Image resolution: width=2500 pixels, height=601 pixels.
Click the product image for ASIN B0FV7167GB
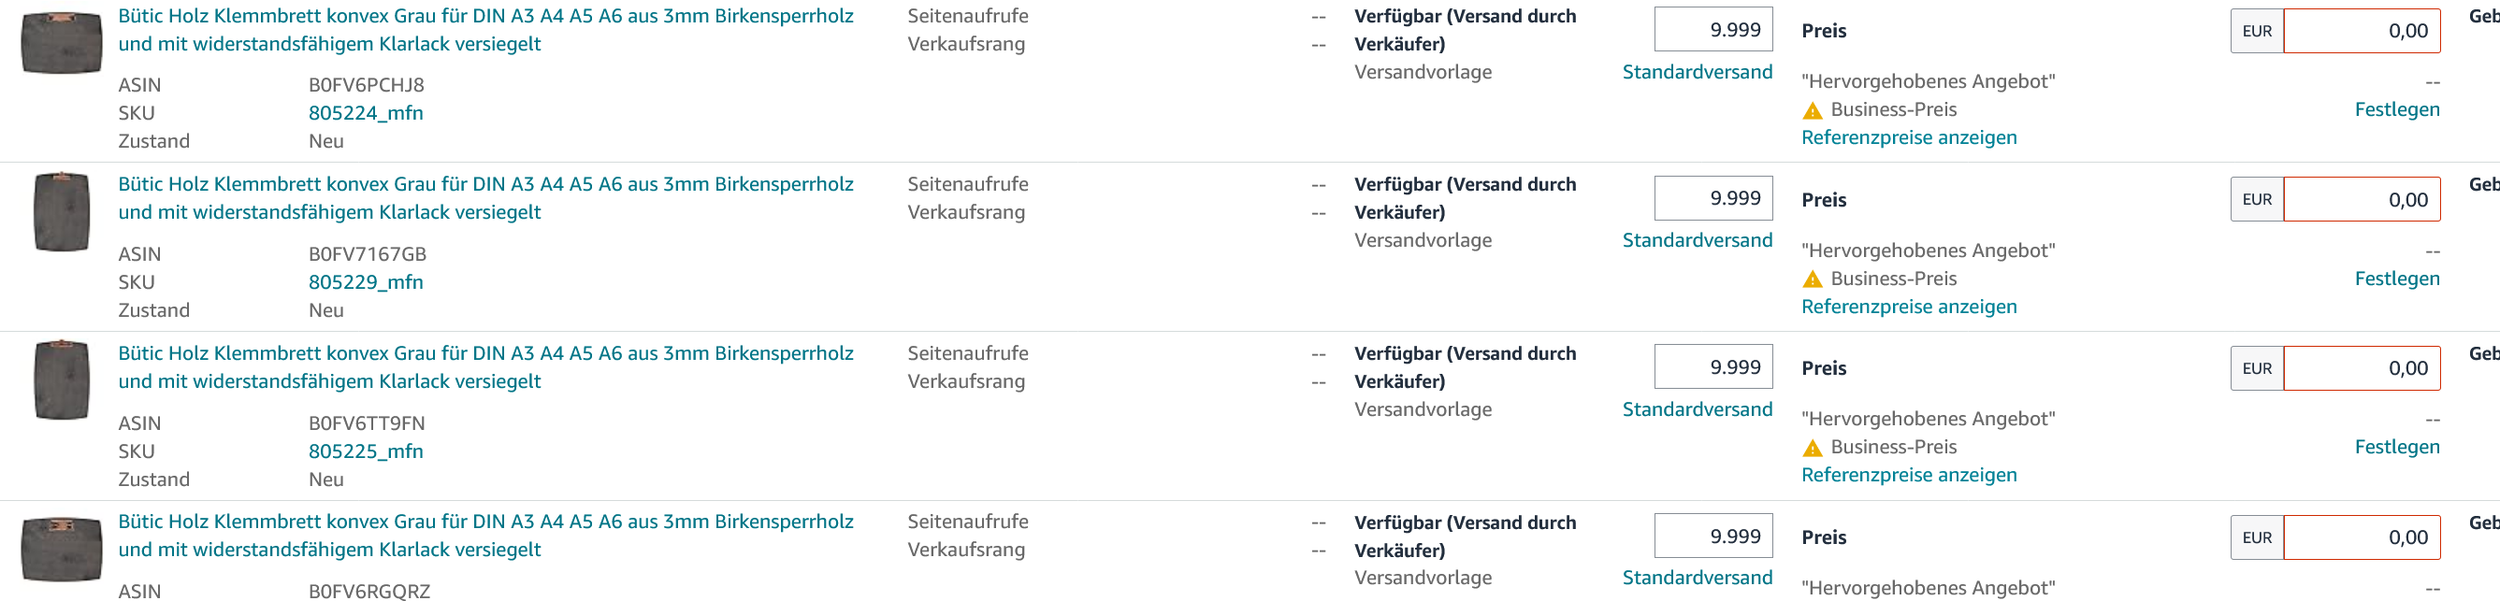point(61,211)
